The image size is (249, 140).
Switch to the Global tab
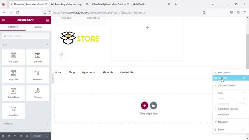coord(38,27)
